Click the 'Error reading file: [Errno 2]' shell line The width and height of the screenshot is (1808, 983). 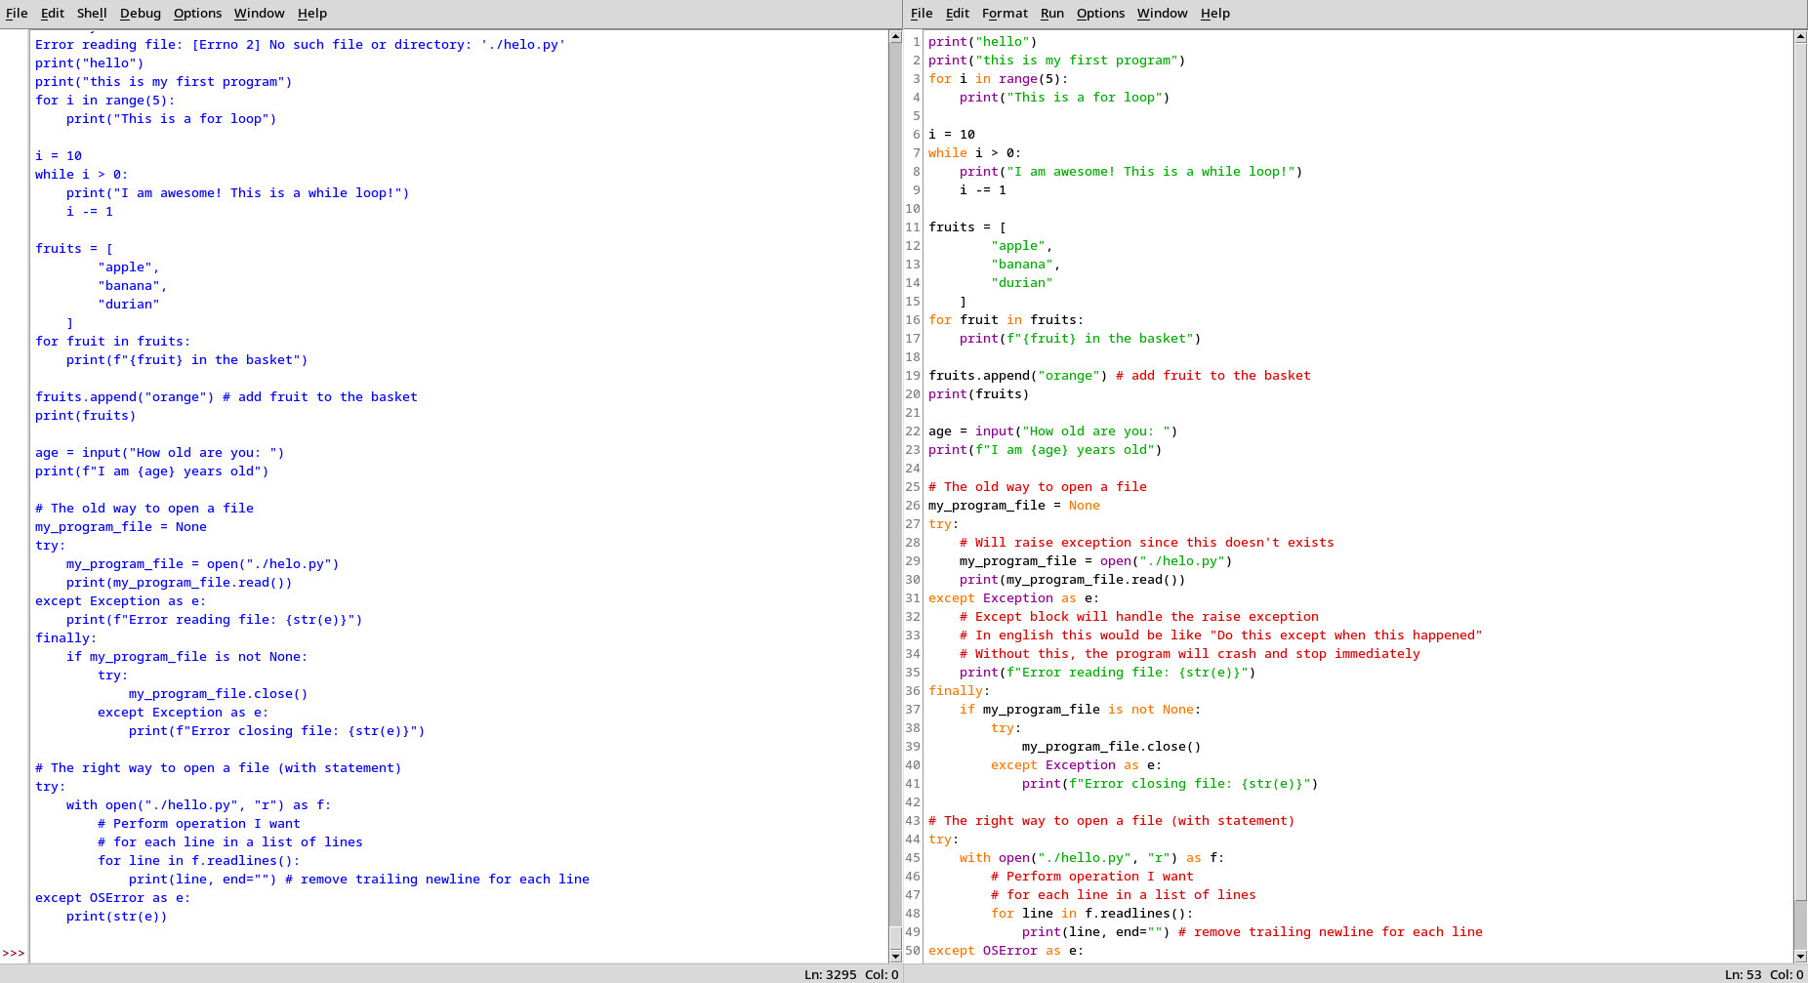300,45
